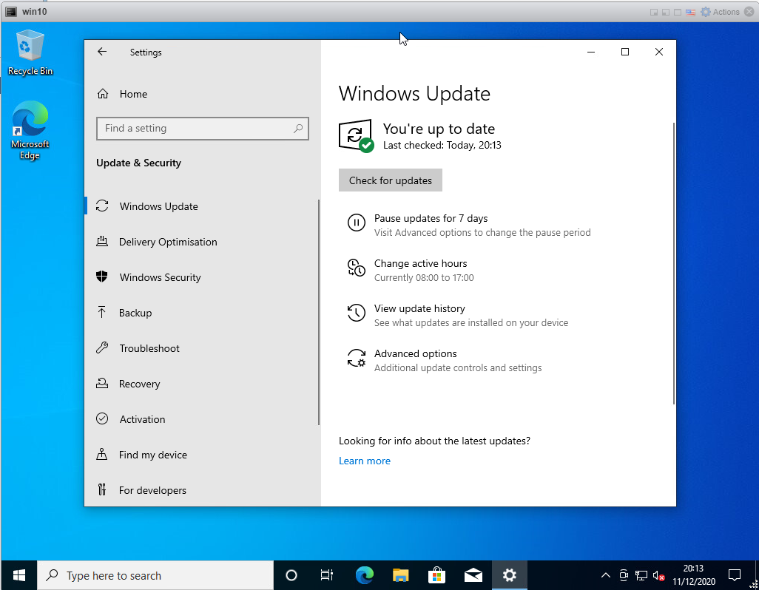Pause updates for 7 days
759x590 pixels.
point(429,219)
